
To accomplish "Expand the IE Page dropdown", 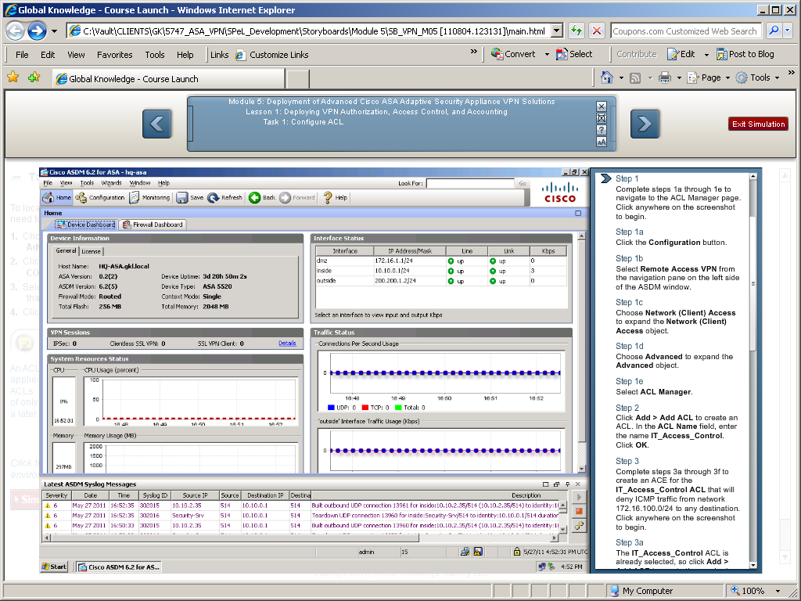I will tap(728, 77).
